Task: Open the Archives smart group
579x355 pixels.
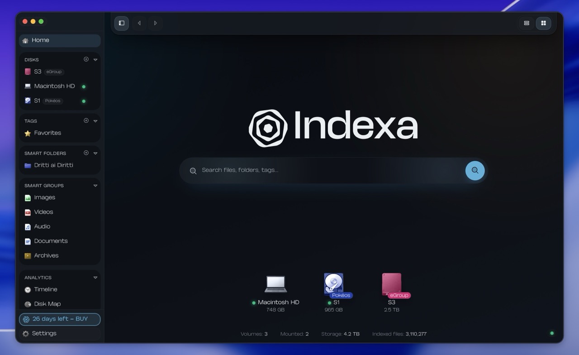Action: [x=60, y=255]
